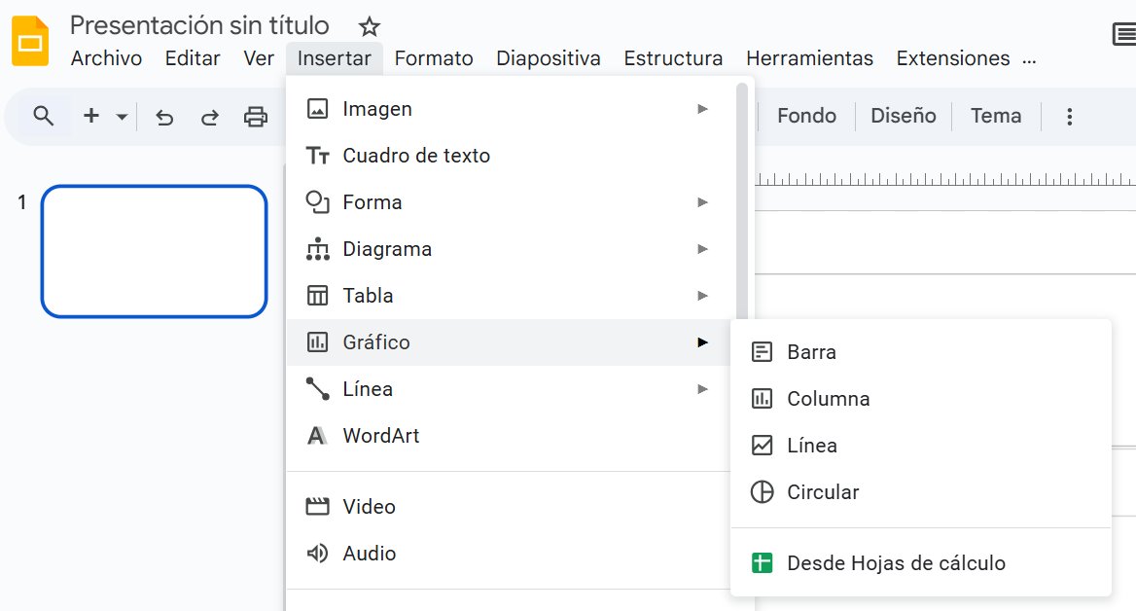Click the presentation title field
The image size is (1136, 611).
pyautogui.click(x=199, y=25)
